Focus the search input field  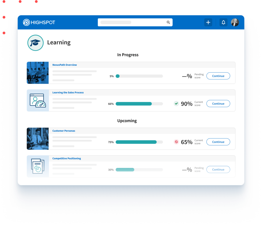tap(135, 22)
